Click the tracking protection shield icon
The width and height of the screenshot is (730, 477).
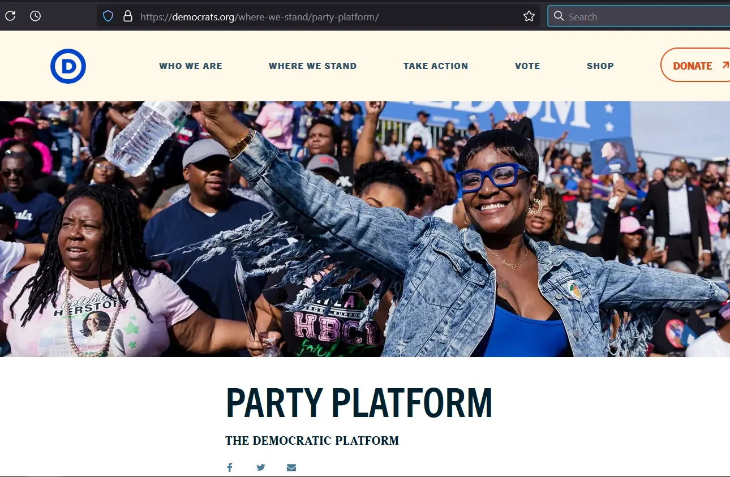point(108,16)
